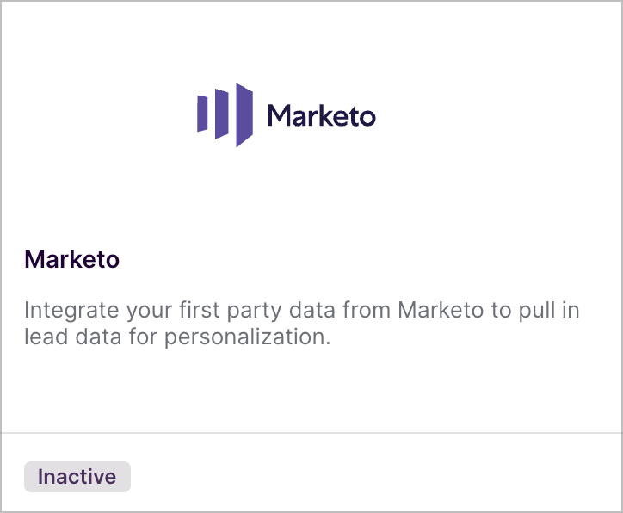This screenshot has width=623, height=513.
Task: Click the word personalization in the description
Action: [247, 337]
